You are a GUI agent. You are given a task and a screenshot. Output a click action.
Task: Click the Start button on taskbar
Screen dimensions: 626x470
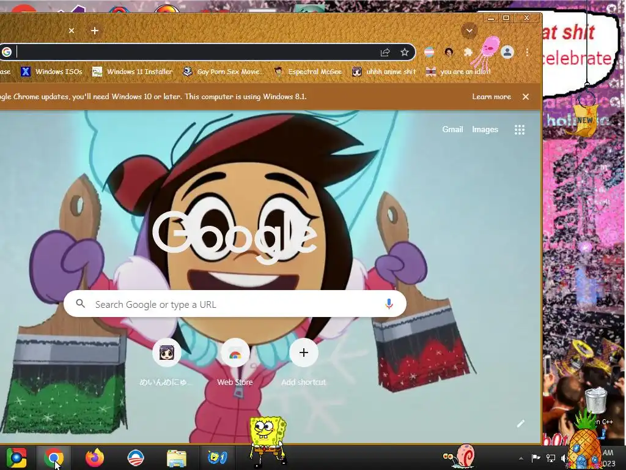(x=15, y=458)
